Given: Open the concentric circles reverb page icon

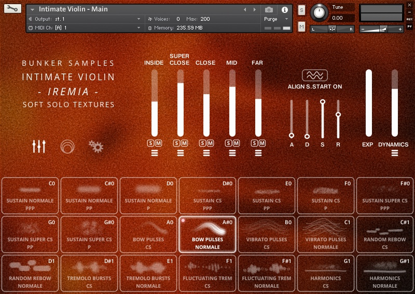Looking at the screenshot, I should click(67, 146).
